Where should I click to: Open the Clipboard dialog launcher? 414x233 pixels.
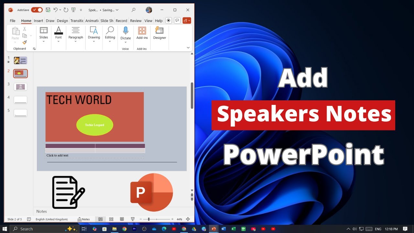pyautogui.click(x=34, y=49)
